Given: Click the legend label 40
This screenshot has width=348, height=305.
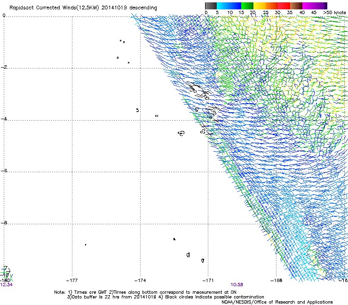Looking at the screenshot, I should pyautogui.click(x=302, y=13).
